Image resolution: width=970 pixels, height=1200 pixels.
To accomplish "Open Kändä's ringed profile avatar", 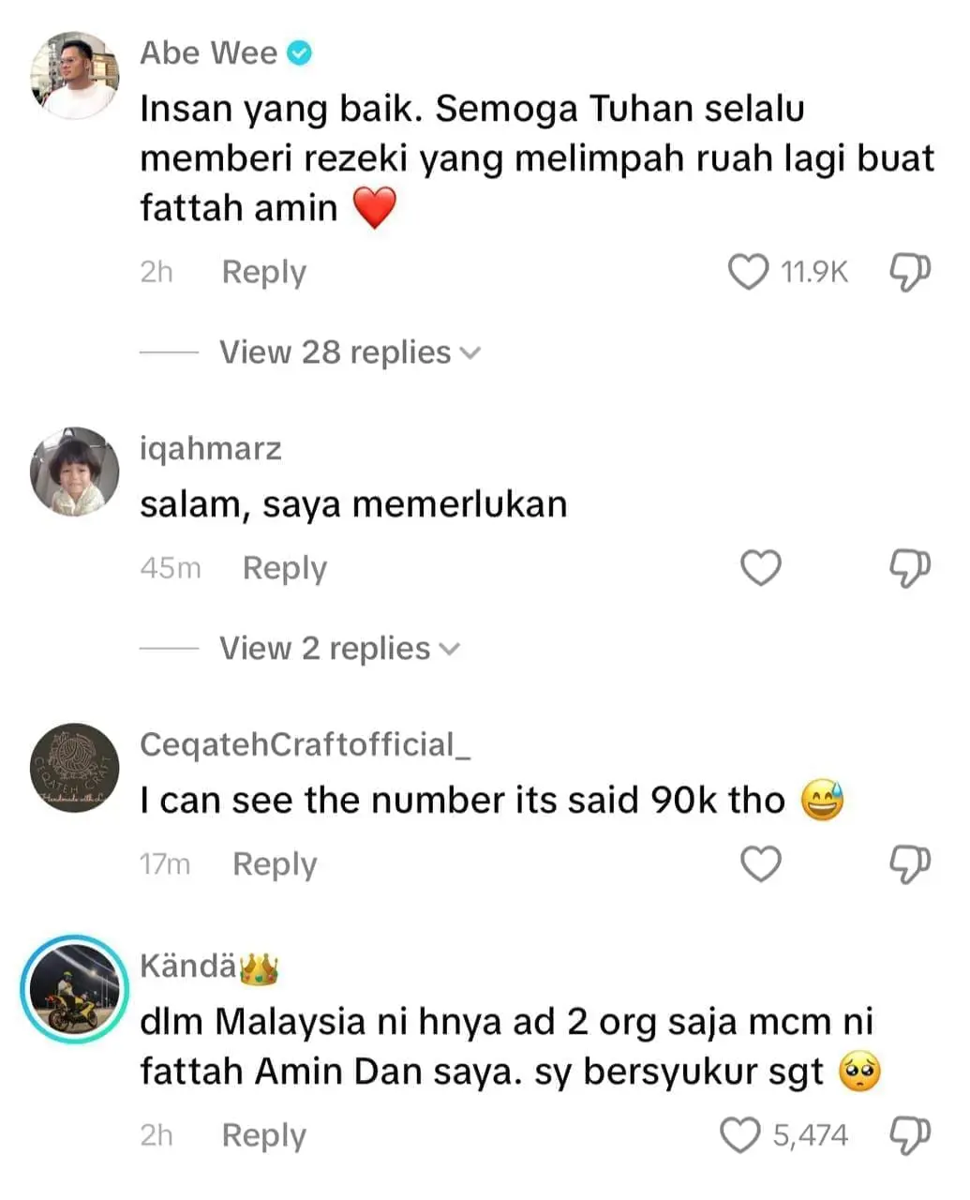I will pyautogui.click(x=74, y=989).
